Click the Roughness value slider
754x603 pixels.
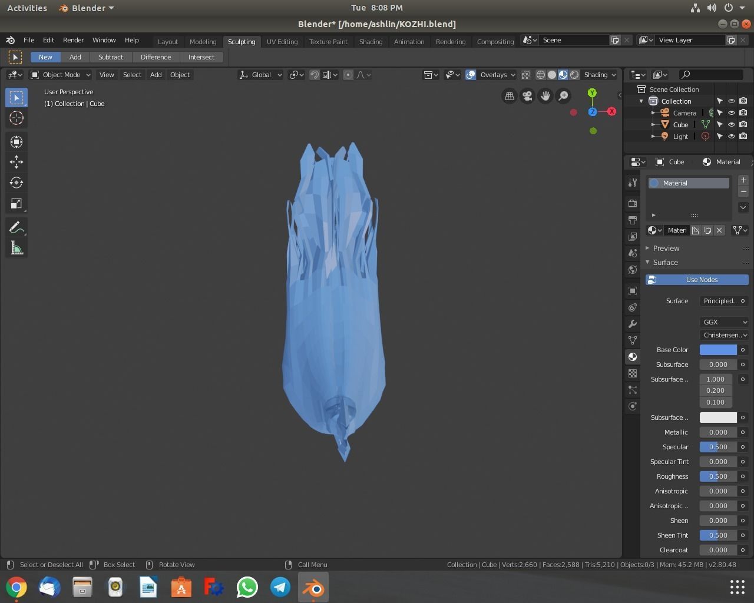click(718, 476)
